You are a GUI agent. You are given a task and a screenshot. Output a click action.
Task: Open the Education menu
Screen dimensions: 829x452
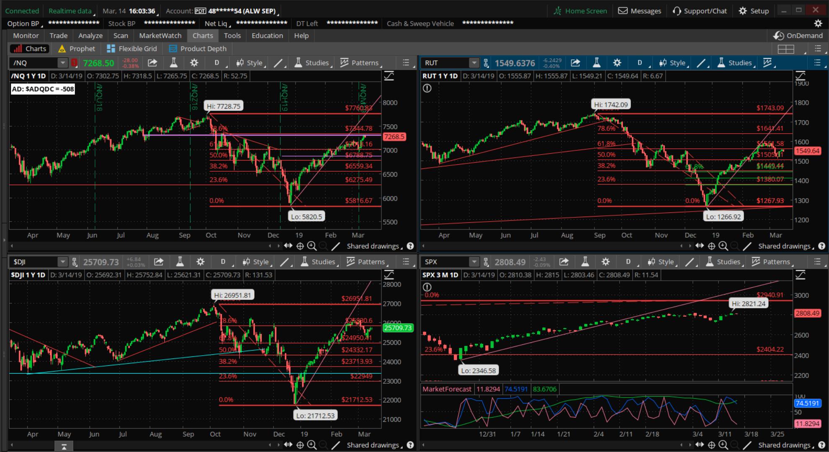[267, 36]
